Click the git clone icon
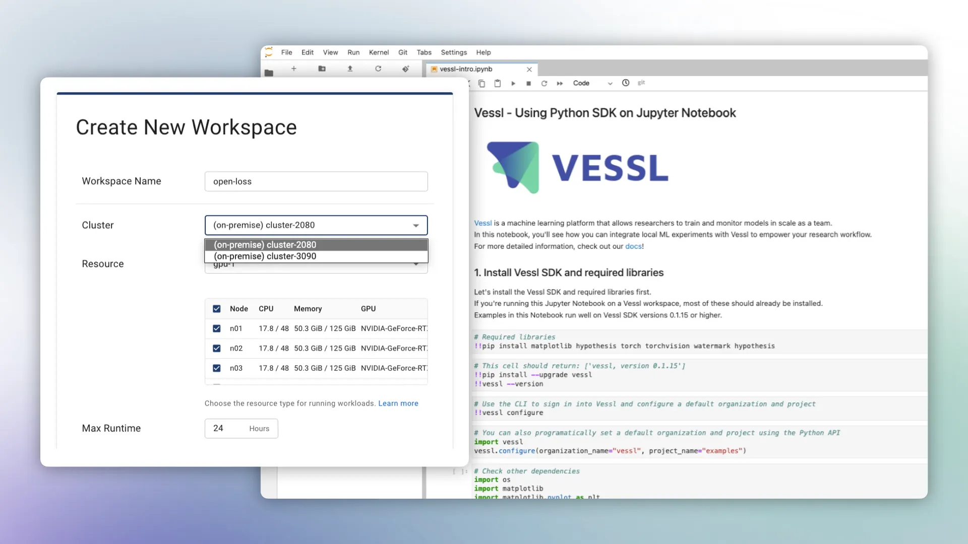Screen dimensions: 968x544 406,69
